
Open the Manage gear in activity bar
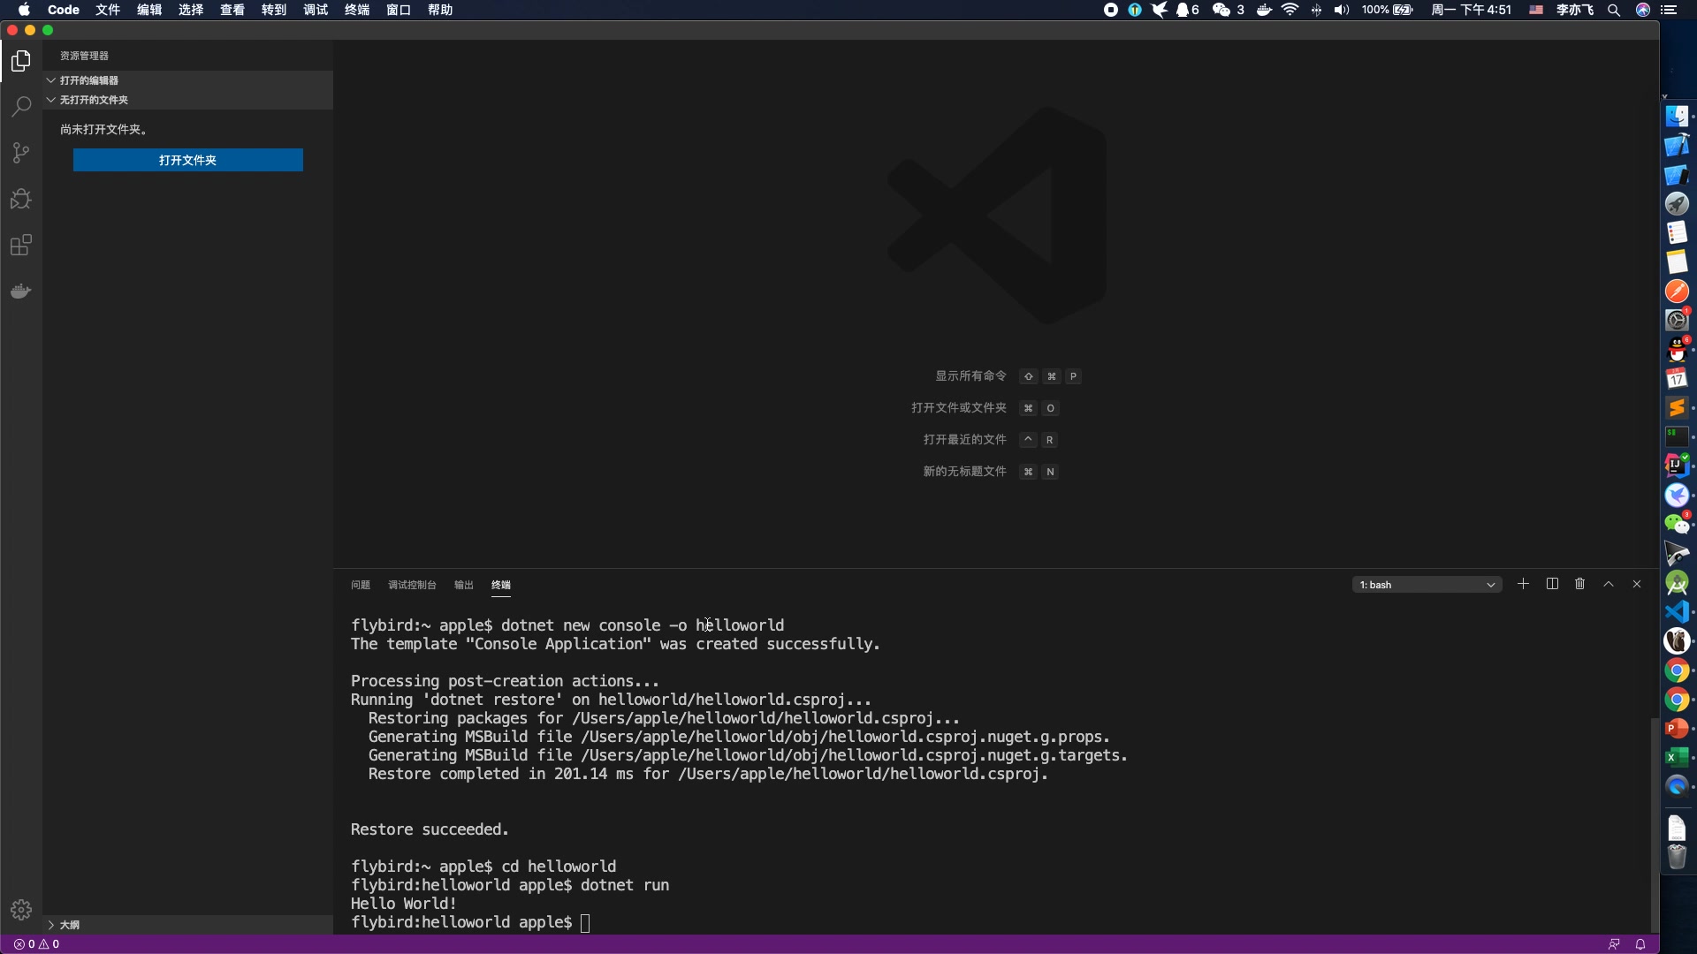click(21, 909)
